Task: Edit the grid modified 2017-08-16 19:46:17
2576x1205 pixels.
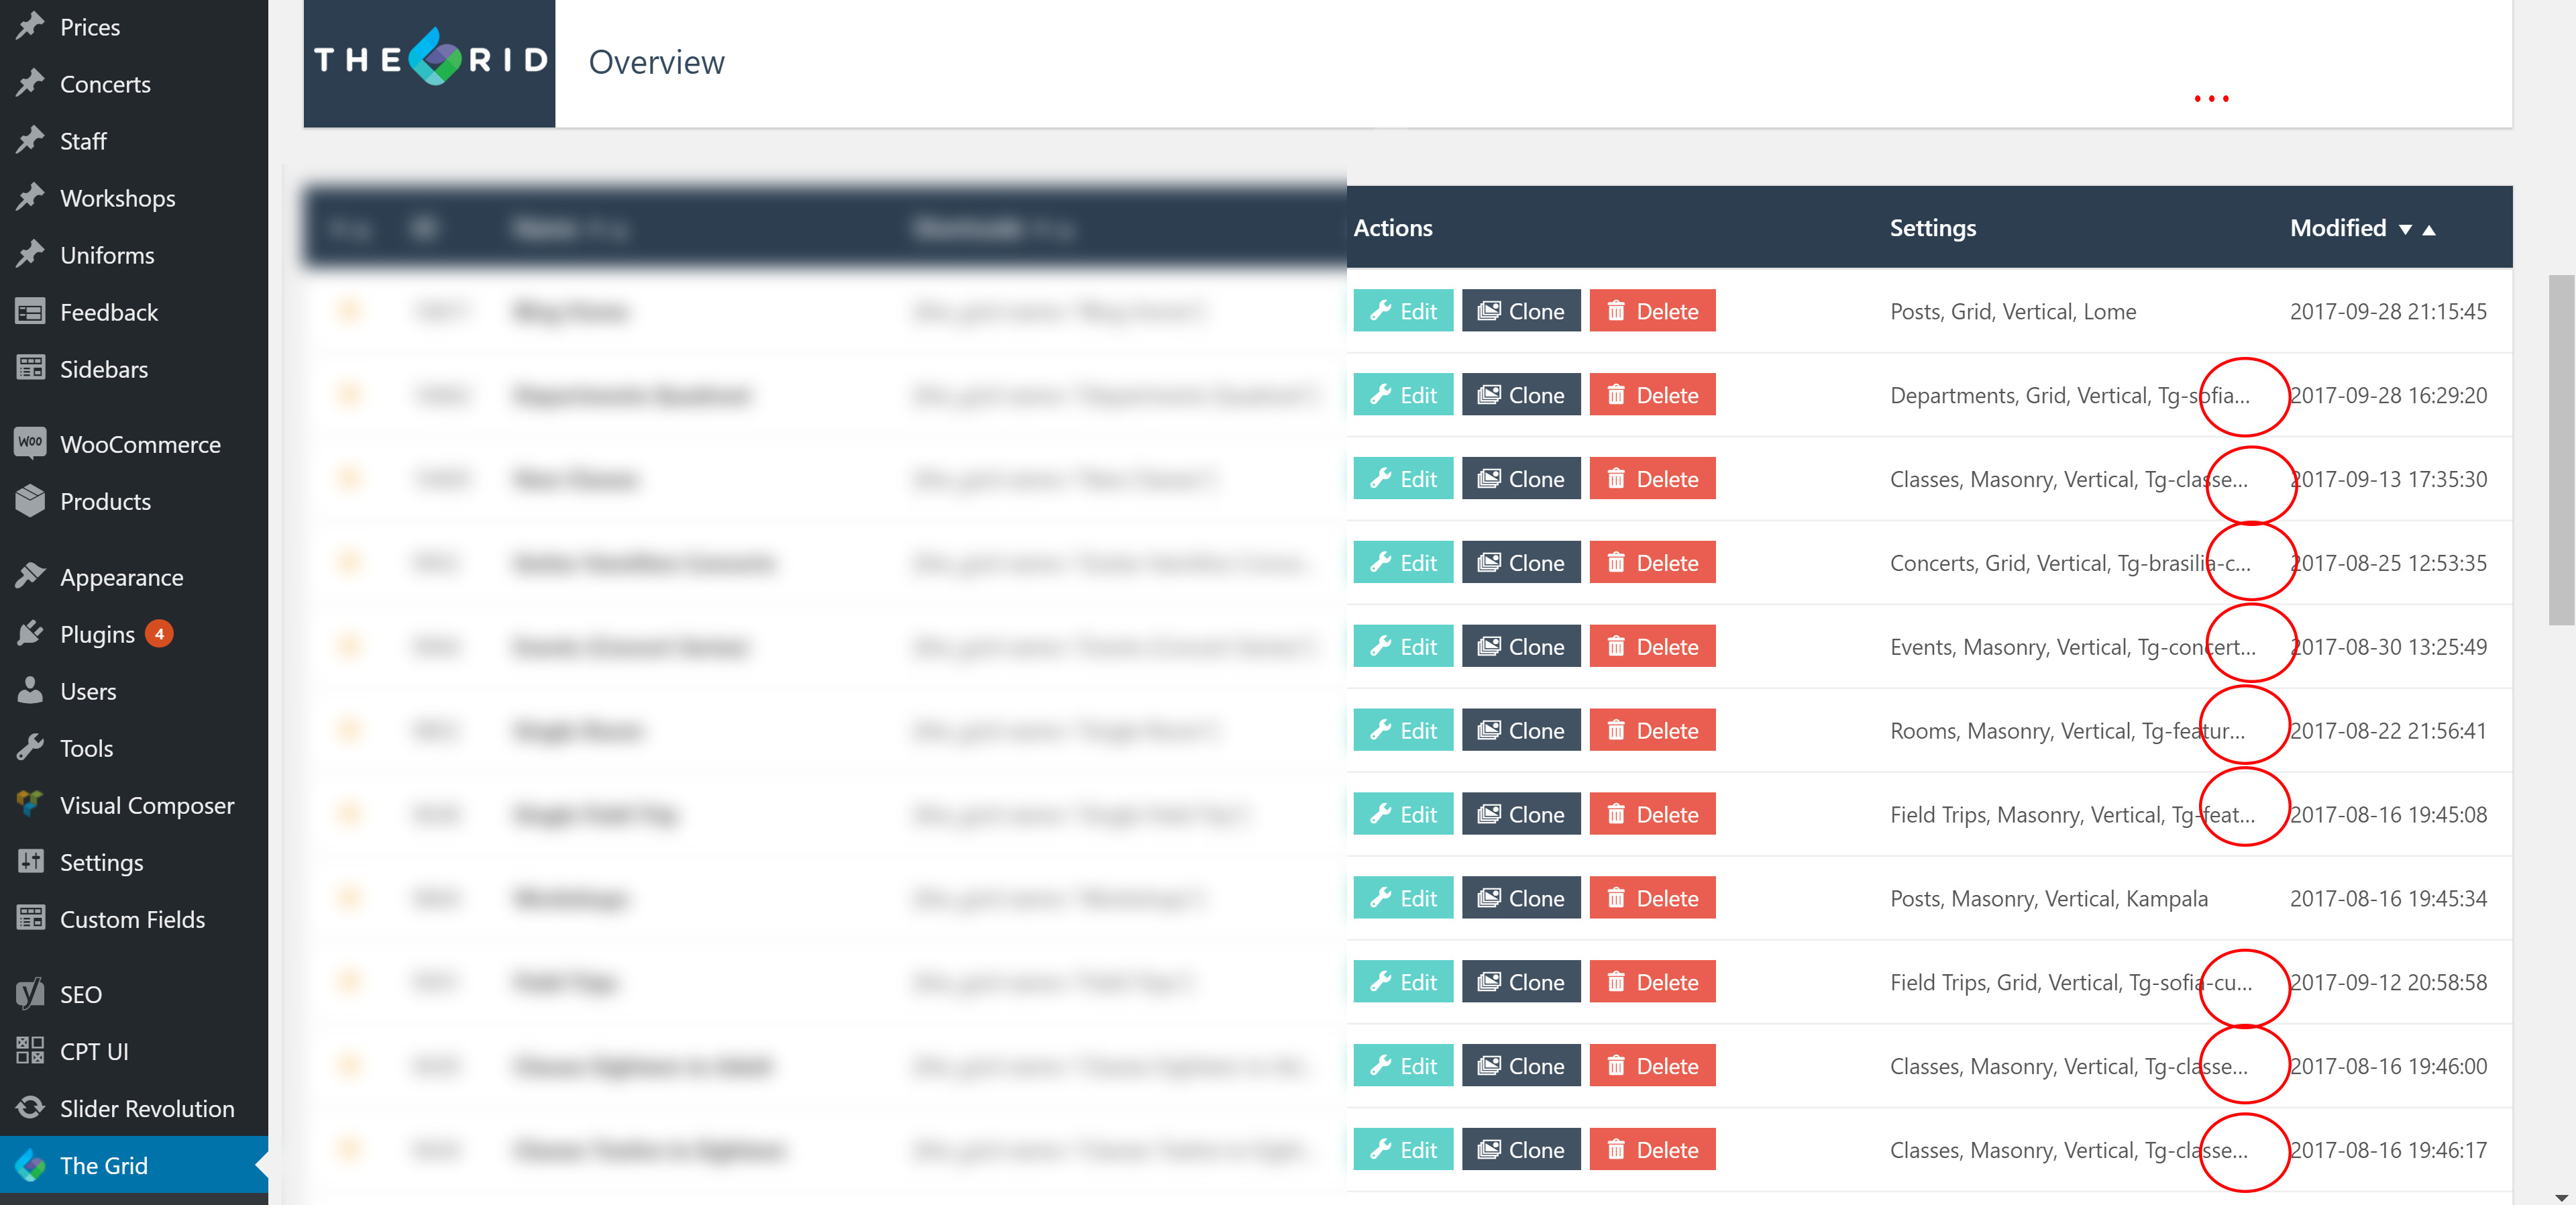Action: coord(1403,1151)
